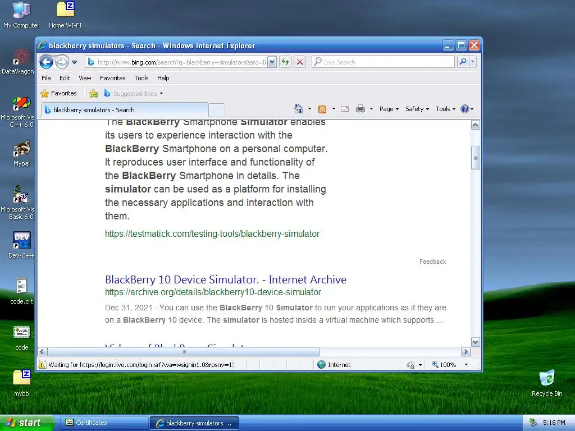
Task: Open the View menu
Action: click(x=85, y=78)
